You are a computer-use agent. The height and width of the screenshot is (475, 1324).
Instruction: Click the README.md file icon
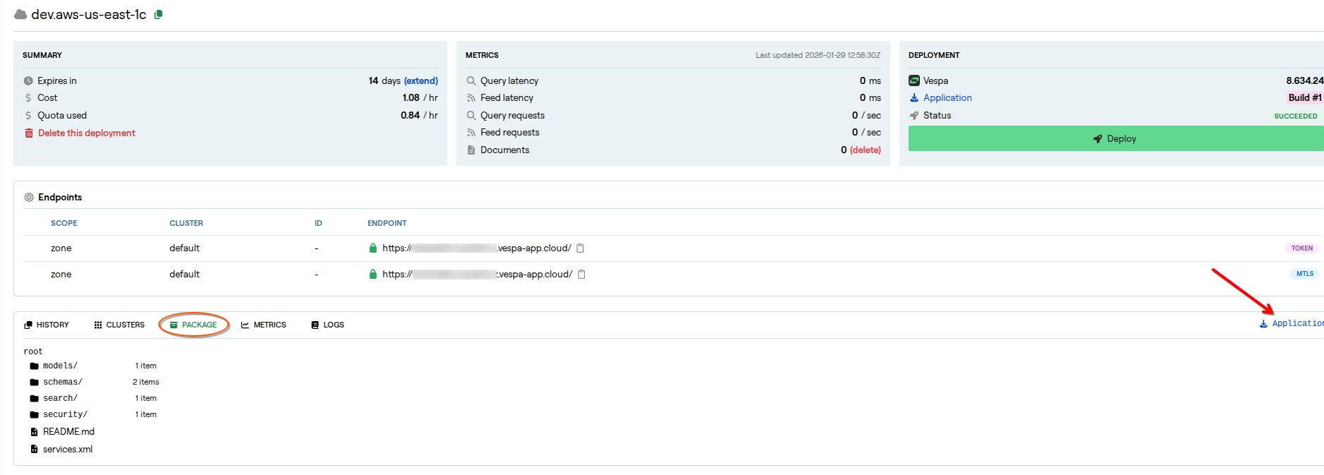pyautogui.click(x=34, y=432)
